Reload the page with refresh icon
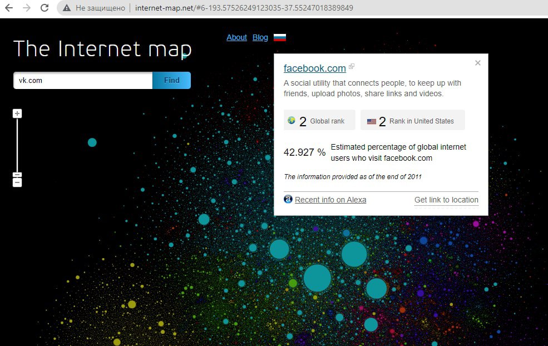This screenshot has width=548, height=346. pos(45,8)
